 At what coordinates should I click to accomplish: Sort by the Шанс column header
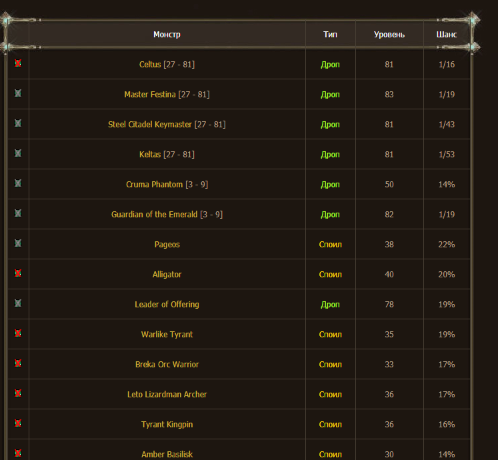coord(446,35)
